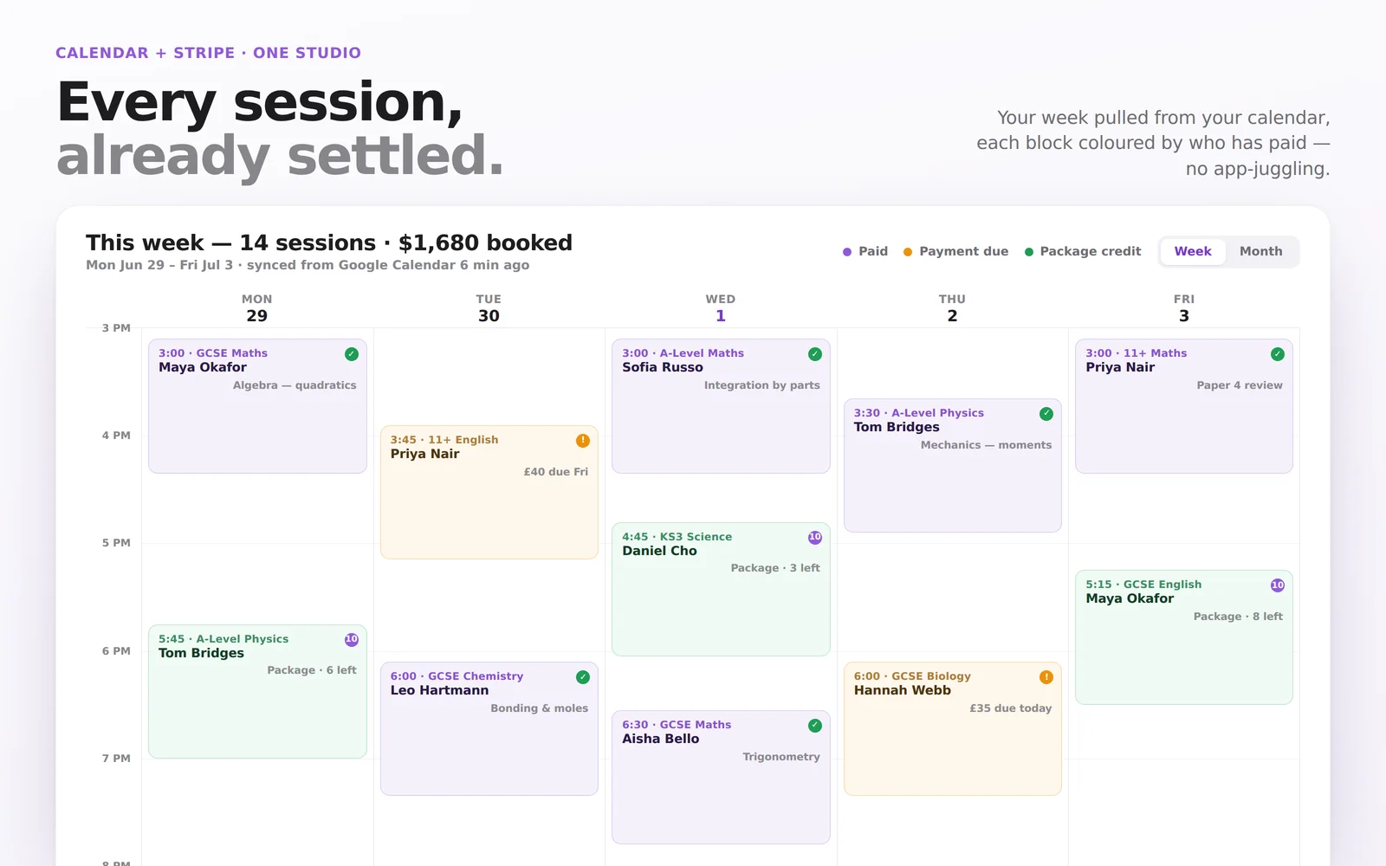The image size is (1386, 866).
Task: Open the Sofia Russo Integration by parts session
Action: [721, 406]
